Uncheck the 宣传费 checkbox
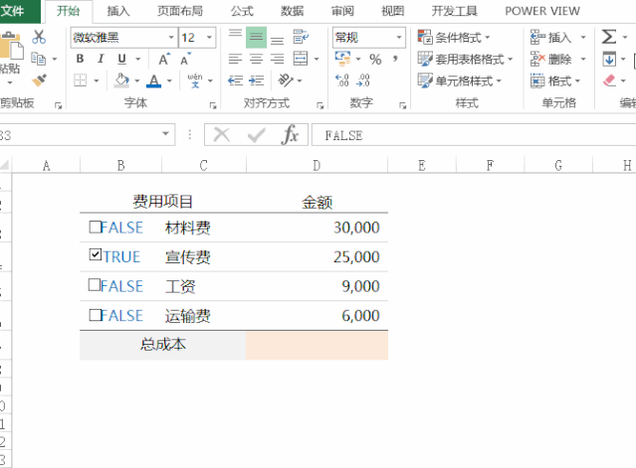Viewport: 636px width, 468px height. (x=96, y=255)
